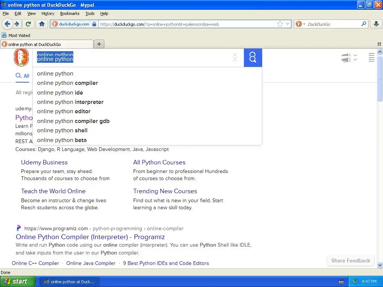Select the Mypal window in the taskbar
This screenshot has height=287, width=383.
click(69, 282)
